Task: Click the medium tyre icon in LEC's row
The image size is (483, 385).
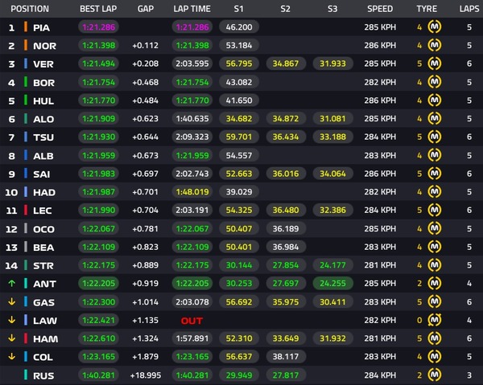Action: point(435,210)
